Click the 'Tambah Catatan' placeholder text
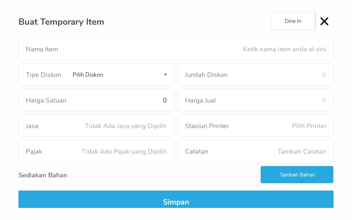352x220 pixels. pos(302,152)
